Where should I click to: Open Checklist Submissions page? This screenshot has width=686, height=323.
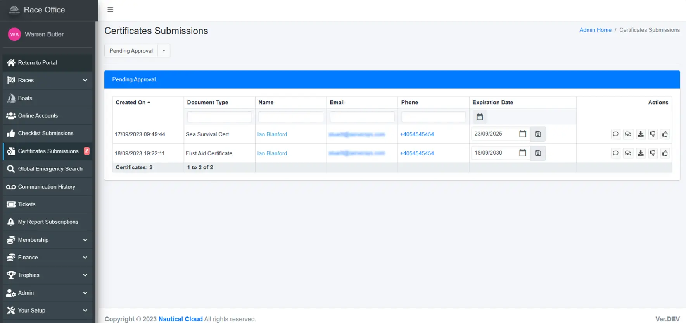47,133
